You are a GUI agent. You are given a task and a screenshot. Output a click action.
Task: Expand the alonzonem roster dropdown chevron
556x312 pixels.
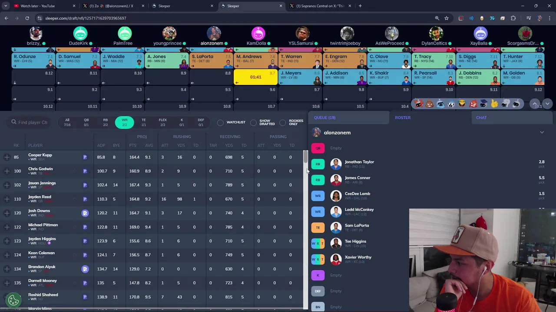coord(542,133)
